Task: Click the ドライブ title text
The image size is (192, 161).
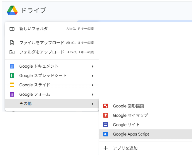Action: [34, 10]
